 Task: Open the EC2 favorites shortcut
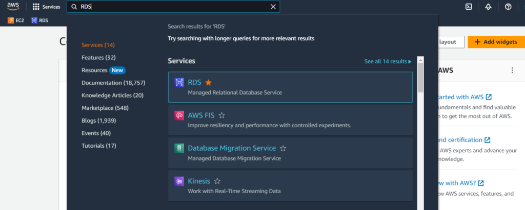16,20
